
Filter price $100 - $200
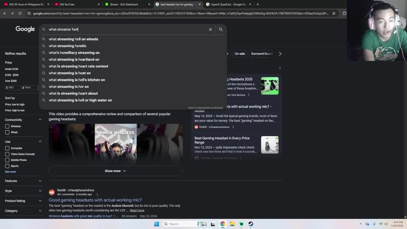coord(12,75)
